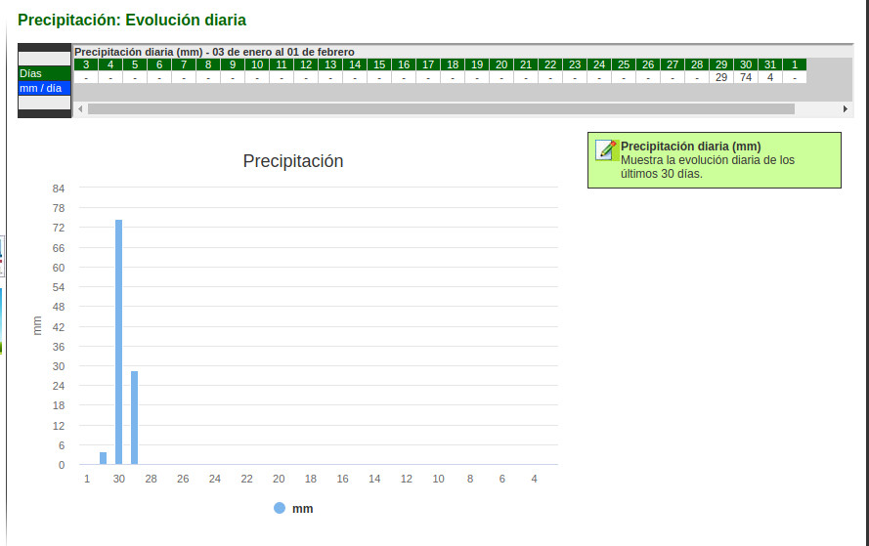Click the Precipitación: Evolución diaria heading
Viewport: 869px width, 546px height.
[x=132, y=20]
